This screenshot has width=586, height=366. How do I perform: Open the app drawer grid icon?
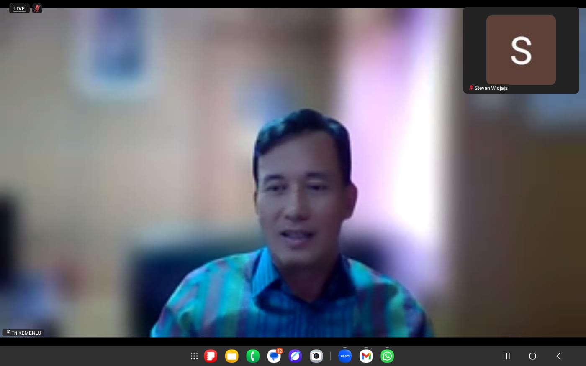(194, 356)
